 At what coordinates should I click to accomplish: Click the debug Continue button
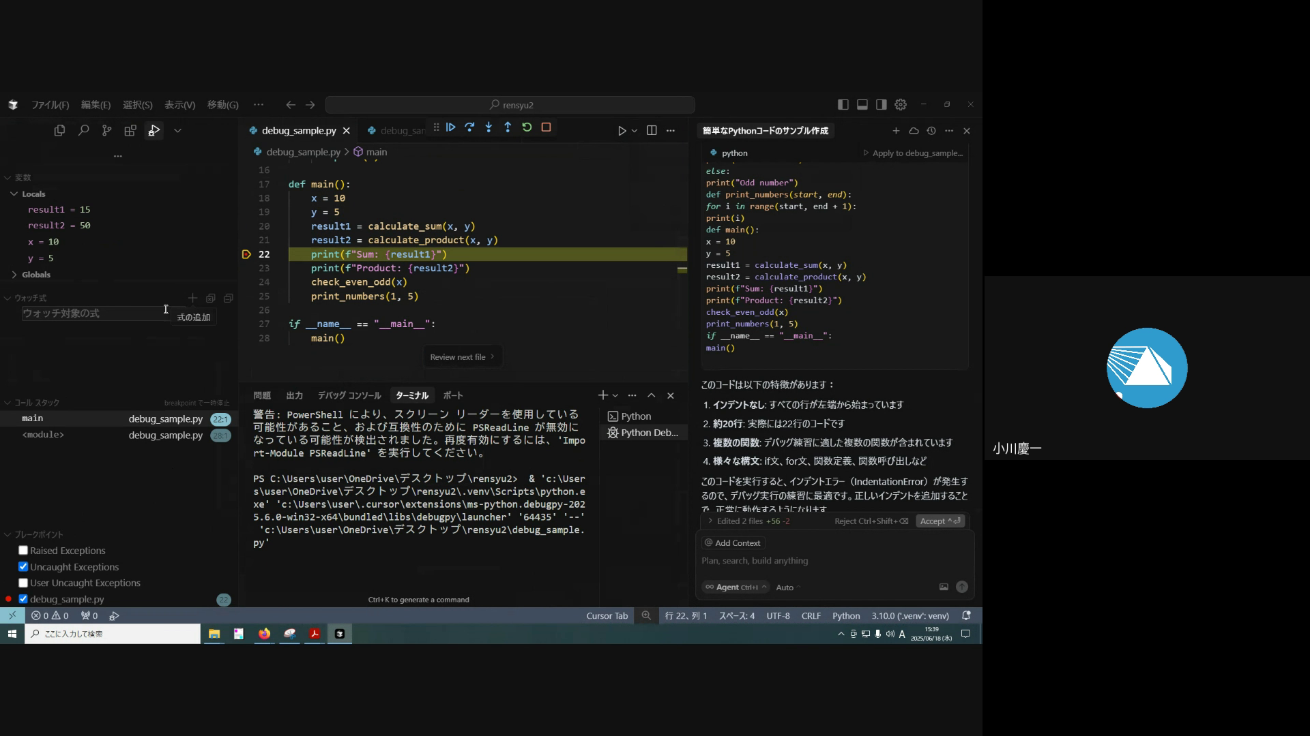(451, 127)
